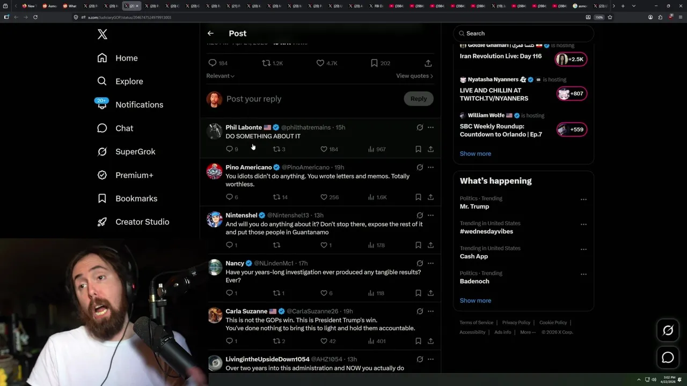This screenshot has height=386, width=687.
Task: Bookmark this page with star icon
Action: pyautogui.click(x=610, y=17)
